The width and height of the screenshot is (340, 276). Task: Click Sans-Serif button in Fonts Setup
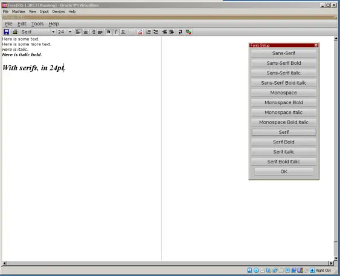tap(284, 53)
